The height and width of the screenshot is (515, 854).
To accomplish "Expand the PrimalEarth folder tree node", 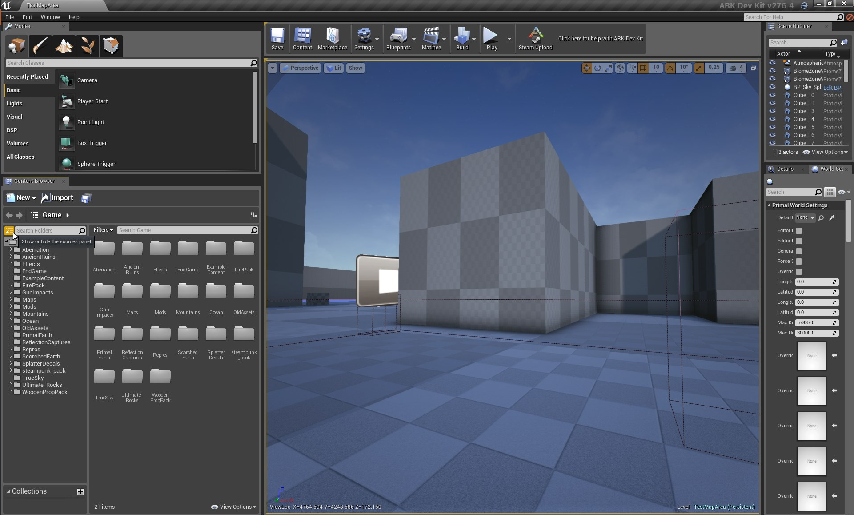I will (11, 335).
